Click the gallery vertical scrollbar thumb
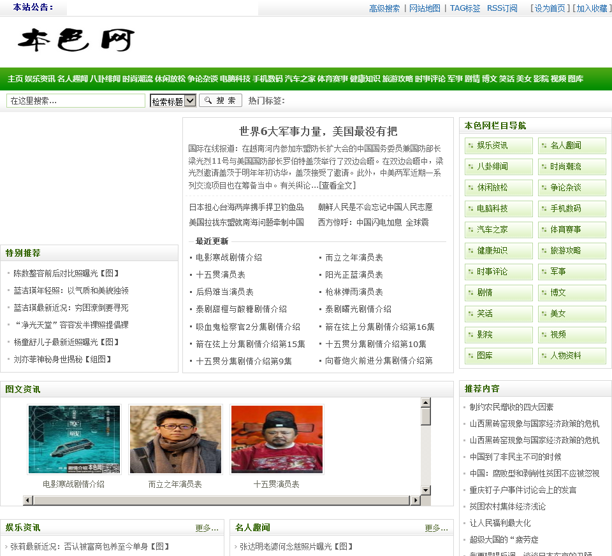 (426, 417)
